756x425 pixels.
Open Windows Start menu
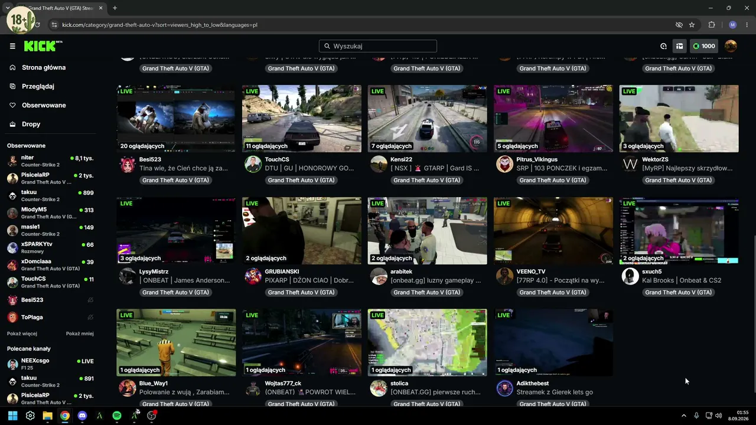click(x=13, y=416)
